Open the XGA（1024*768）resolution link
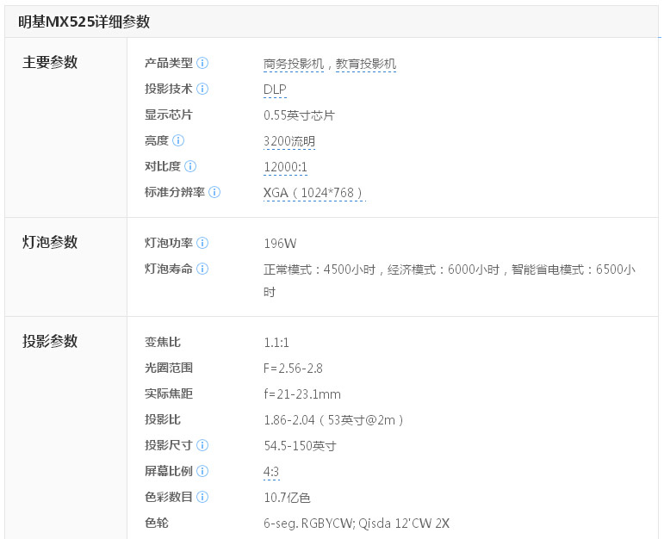Screen dimensions: 664x539 314,193
